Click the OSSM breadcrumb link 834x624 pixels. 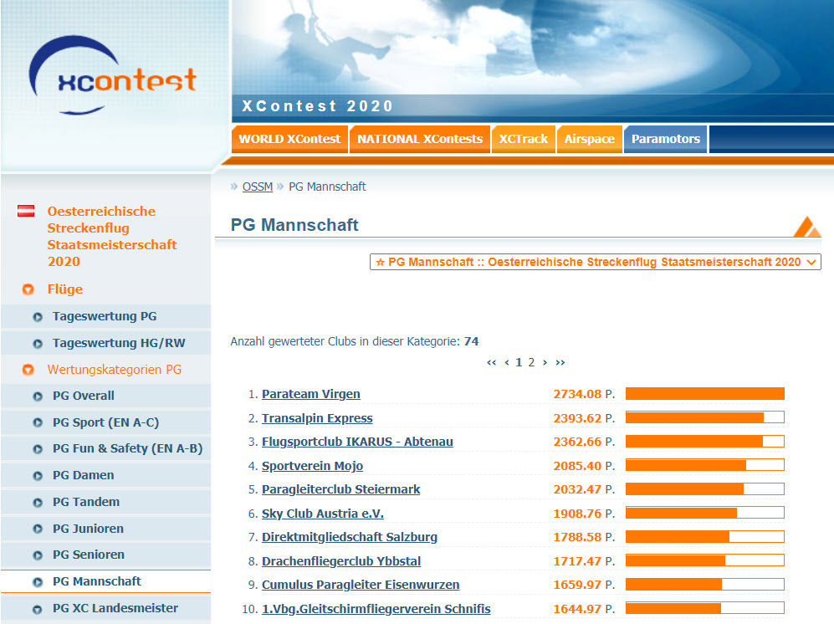[258, 187]
